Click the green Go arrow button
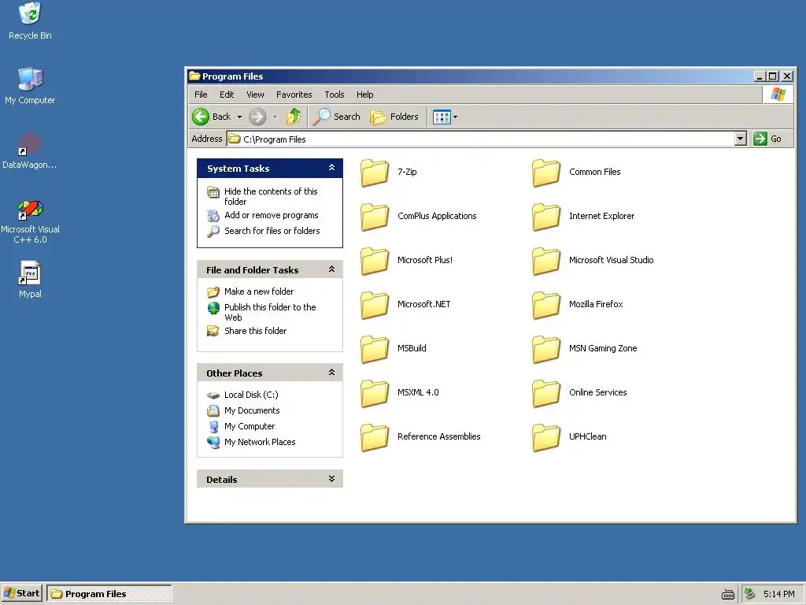The height and width of the screenshot is (605, 806). click(760, 139)
